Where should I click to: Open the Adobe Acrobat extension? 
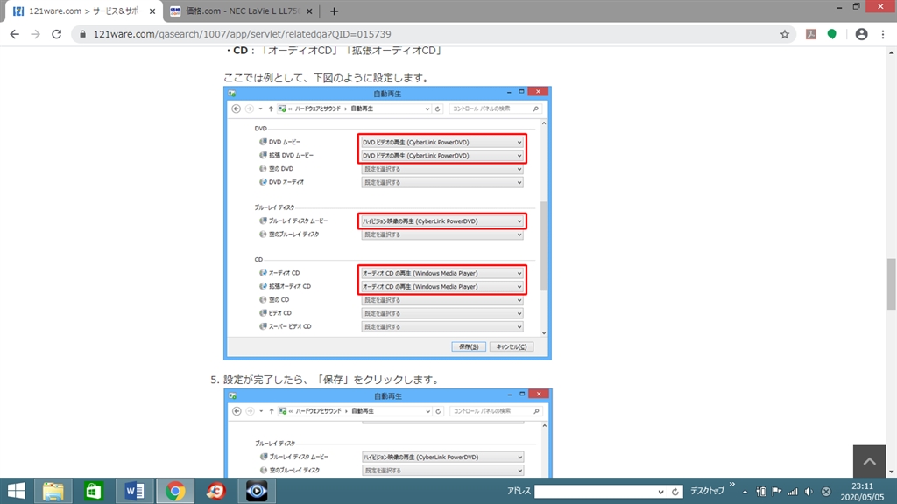810,34
